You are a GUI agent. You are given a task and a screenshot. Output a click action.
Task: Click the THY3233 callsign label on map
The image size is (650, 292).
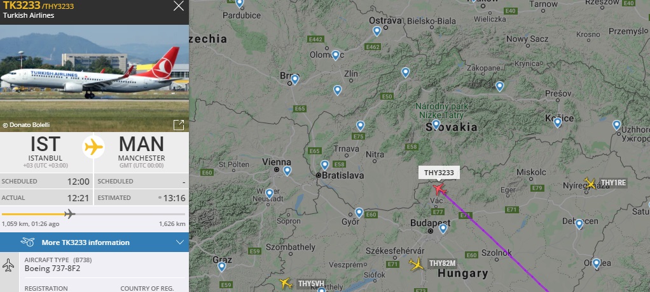point(439,173)
